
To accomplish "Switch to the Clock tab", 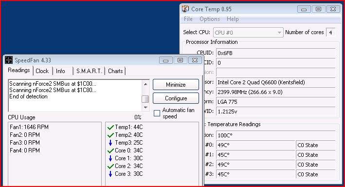I will [x=42, y=71].
